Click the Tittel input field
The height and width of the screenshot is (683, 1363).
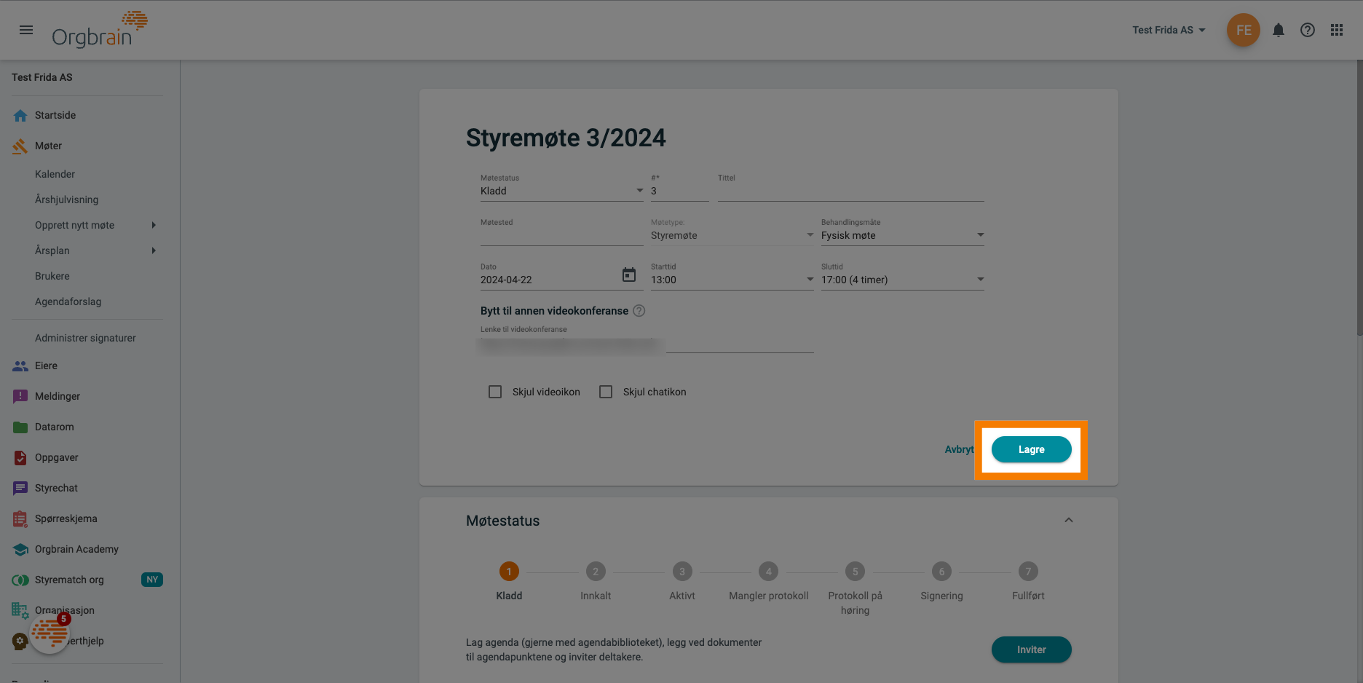(x=850, y=191)
